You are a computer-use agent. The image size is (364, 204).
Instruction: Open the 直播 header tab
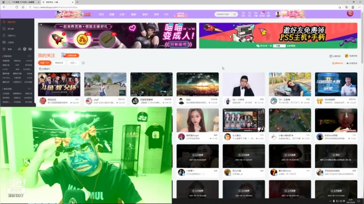[x=112, y=14]
